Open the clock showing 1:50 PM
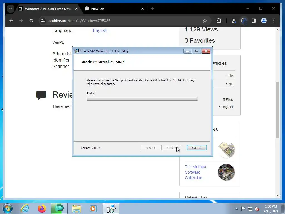Viewport: 285px width, 214px height. pos(271,209)
